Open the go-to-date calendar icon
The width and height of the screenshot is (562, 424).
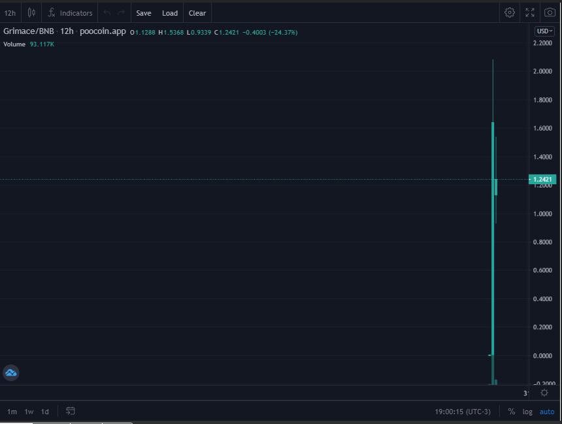(x=71, y=411)
